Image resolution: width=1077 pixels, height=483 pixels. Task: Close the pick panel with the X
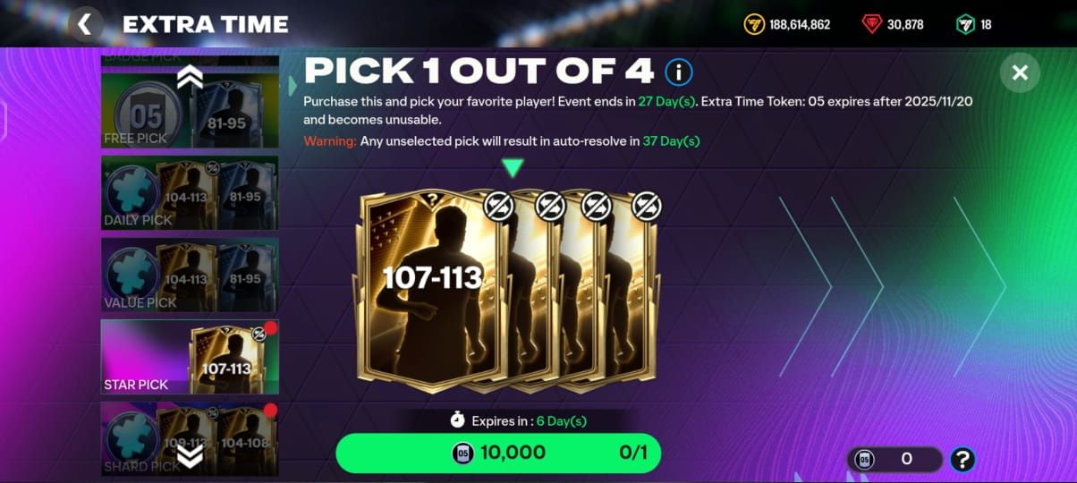(x=1020, y=72)
